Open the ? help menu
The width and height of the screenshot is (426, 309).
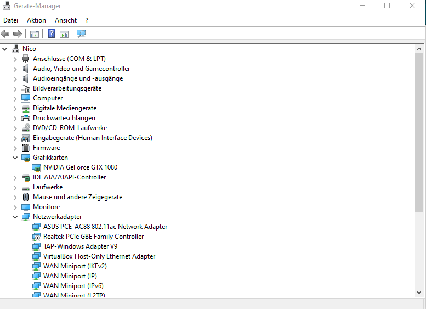click(87, 20)
